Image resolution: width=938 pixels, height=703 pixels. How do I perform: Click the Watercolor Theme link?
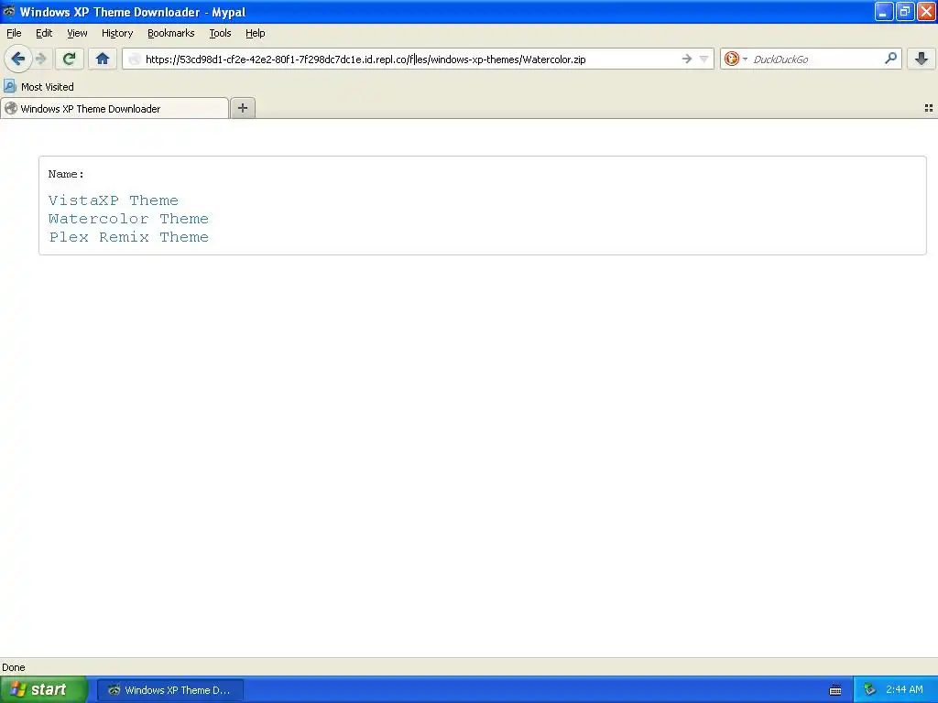point(128,219)
